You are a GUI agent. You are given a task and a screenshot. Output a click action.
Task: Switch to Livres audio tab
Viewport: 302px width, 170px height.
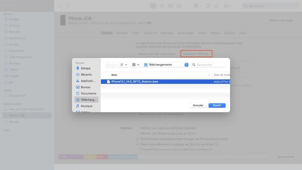click(186, 33)
